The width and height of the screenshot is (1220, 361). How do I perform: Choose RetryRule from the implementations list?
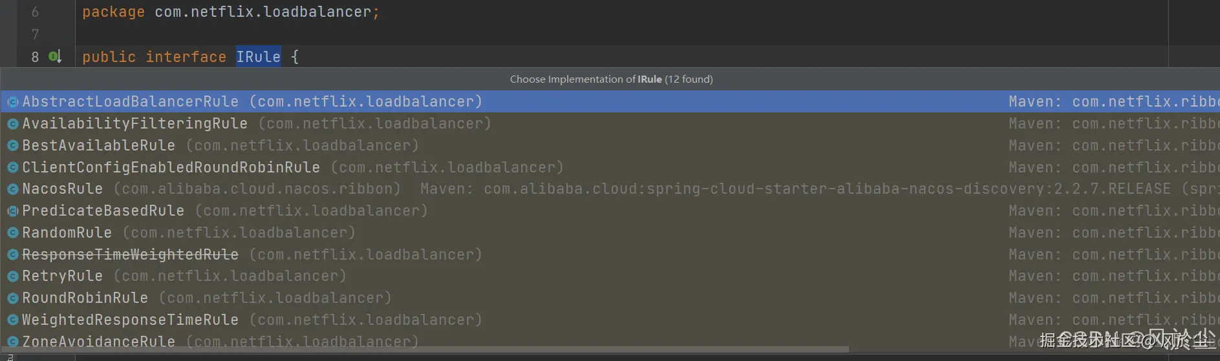[x=62, y=276]
